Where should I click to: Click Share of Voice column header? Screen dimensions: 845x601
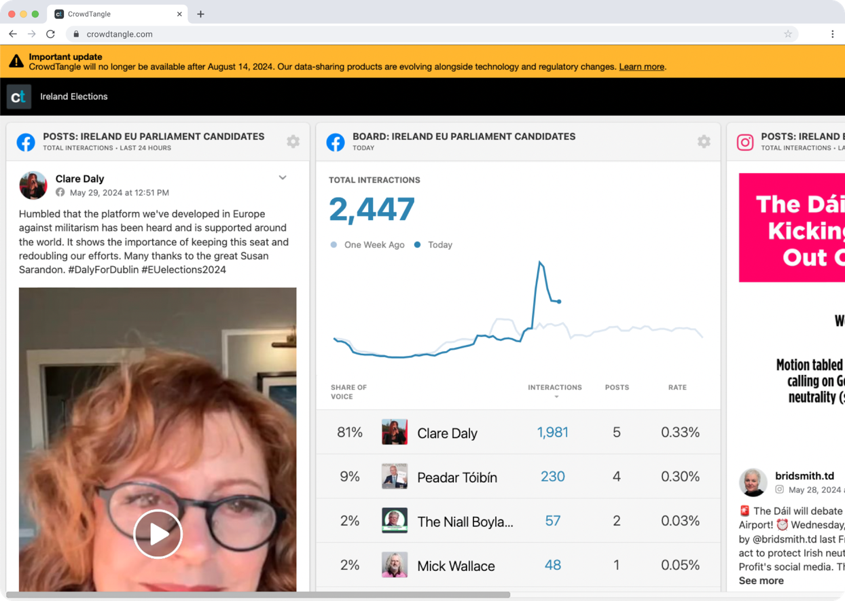[x=348, y=392]
